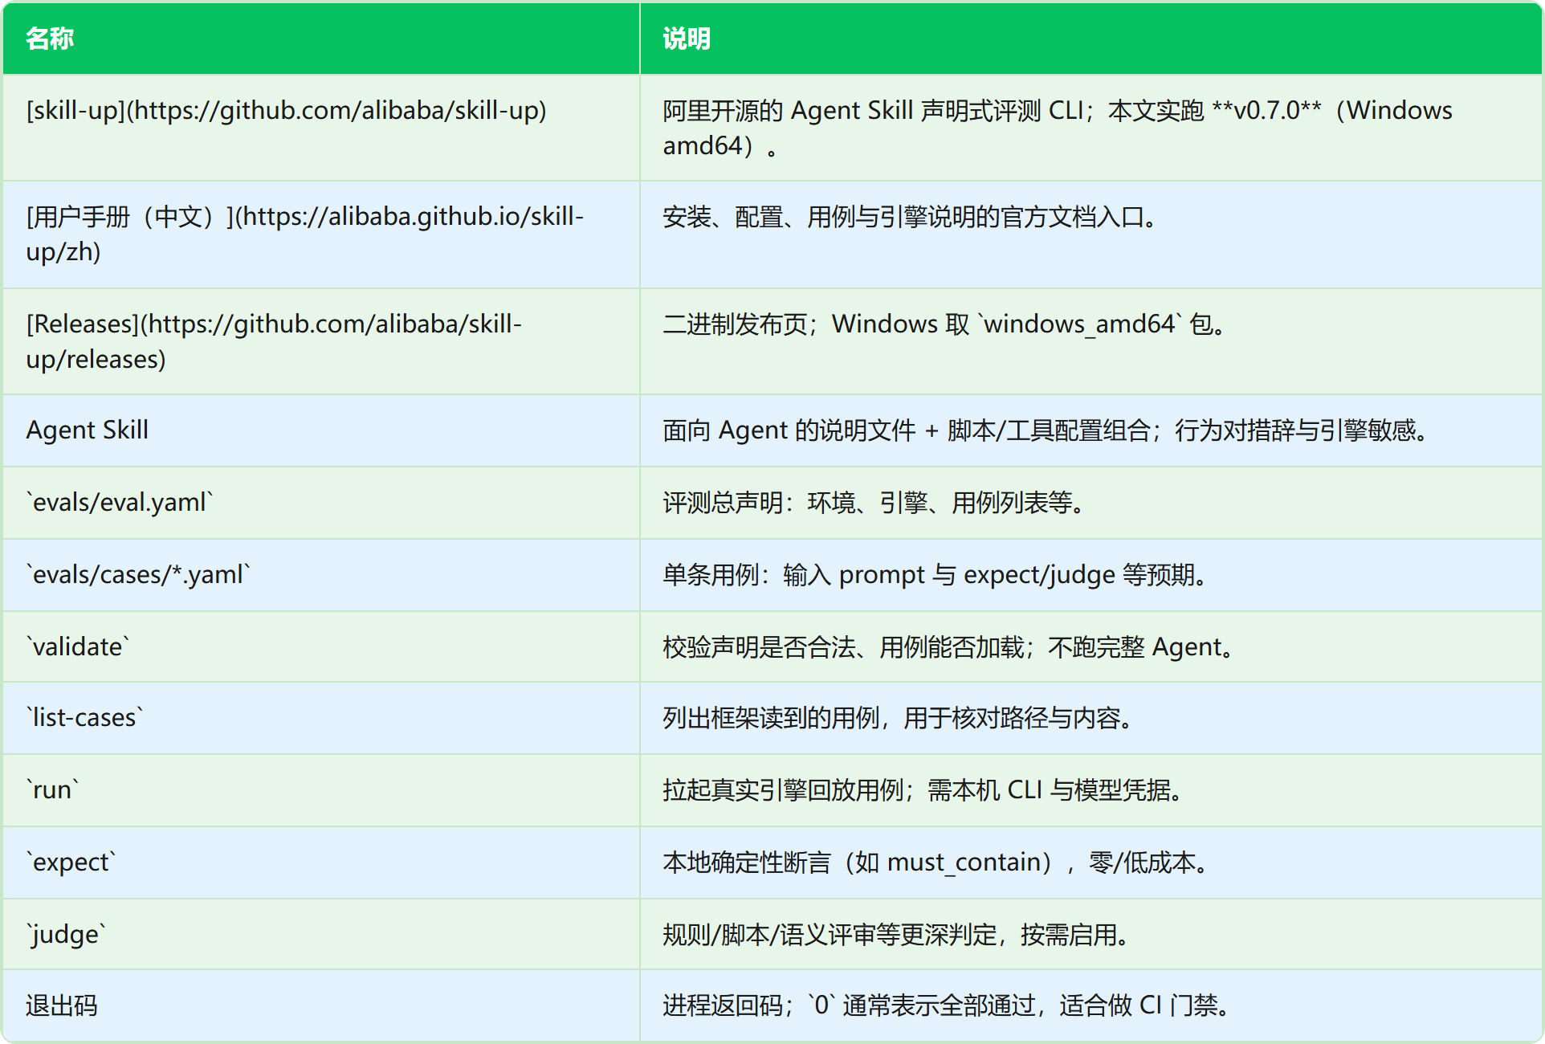Select the [Releases] link cell
Screen dimensions: 1545x1044
pos(321,341)
